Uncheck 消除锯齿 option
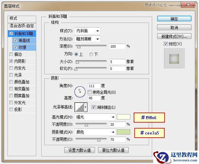This screenshot has width=199, height=164. pos(93,107)
